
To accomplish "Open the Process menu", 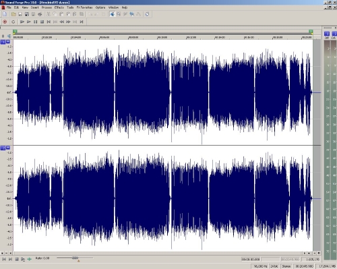I will [x=47, y=7].
